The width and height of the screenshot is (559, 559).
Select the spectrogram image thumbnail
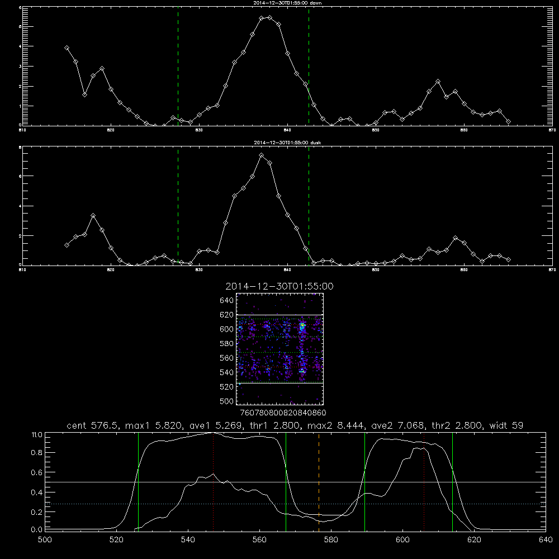pyautogui.click(x=279, y=349)
